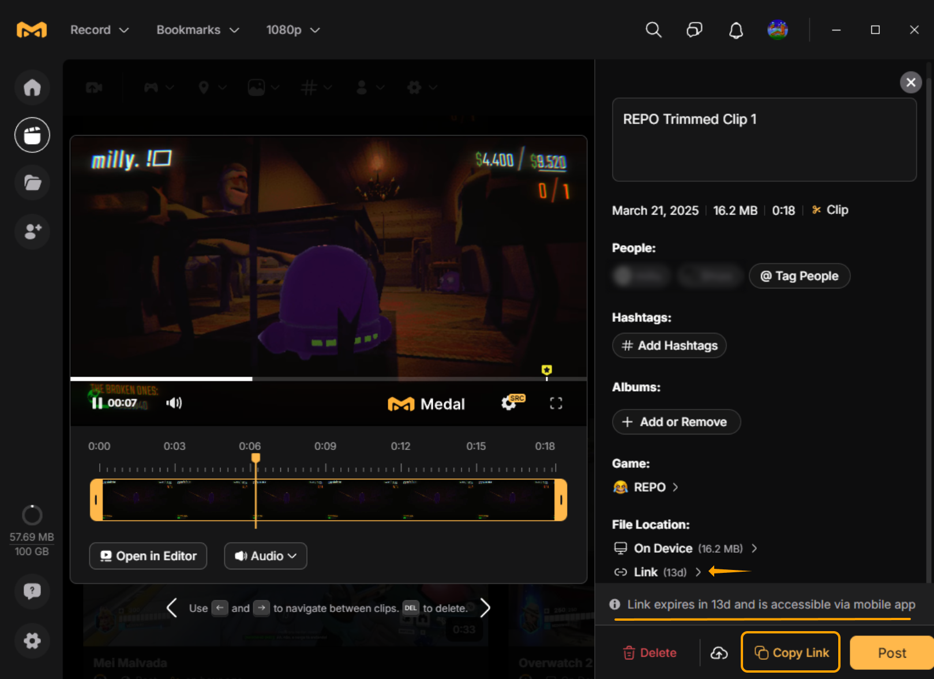Open the Bookmarks dropdown menu
Viewport: 934px width, 679px height.
(x=197, y=30)
